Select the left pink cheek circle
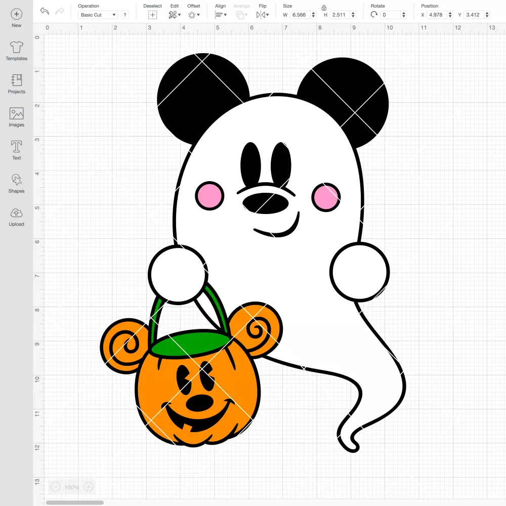506x506 pixels. [x=210, y=196]
